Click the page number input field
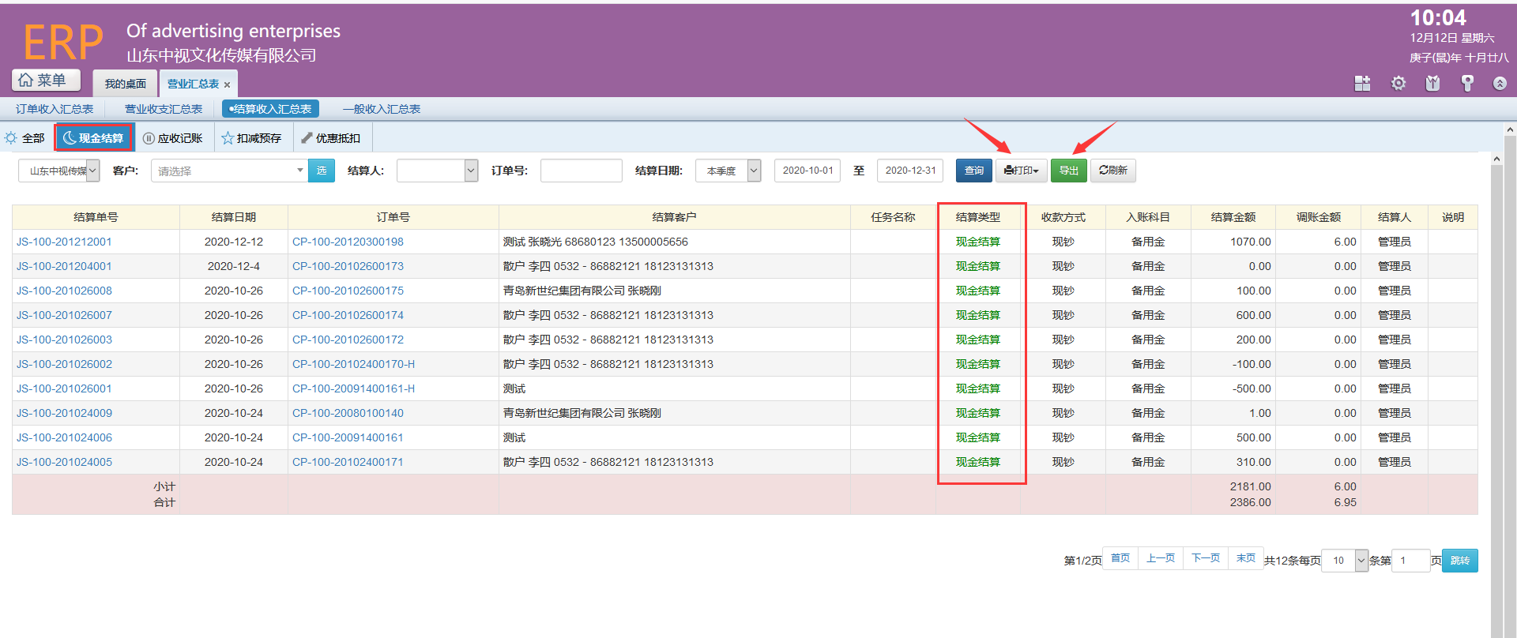 (x=1410, y=561)
